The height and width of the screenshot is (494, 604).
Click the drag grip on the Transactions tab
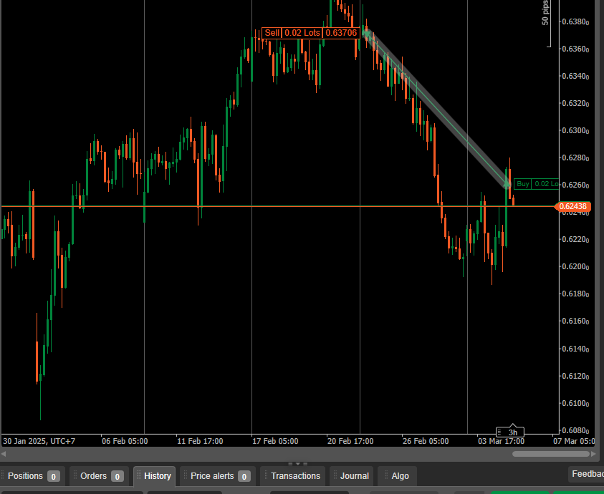pyautogui.click(x=265, y=476)
